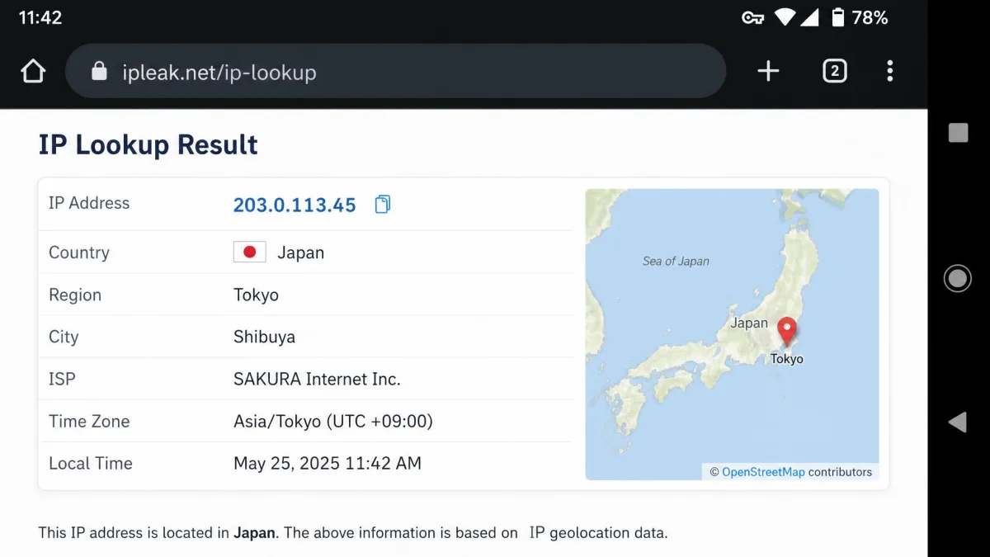This screenshot has height=557, width=990.
Task: Tap the Android back navigation button
Action: pyautogui.click(x=957, y=422)
